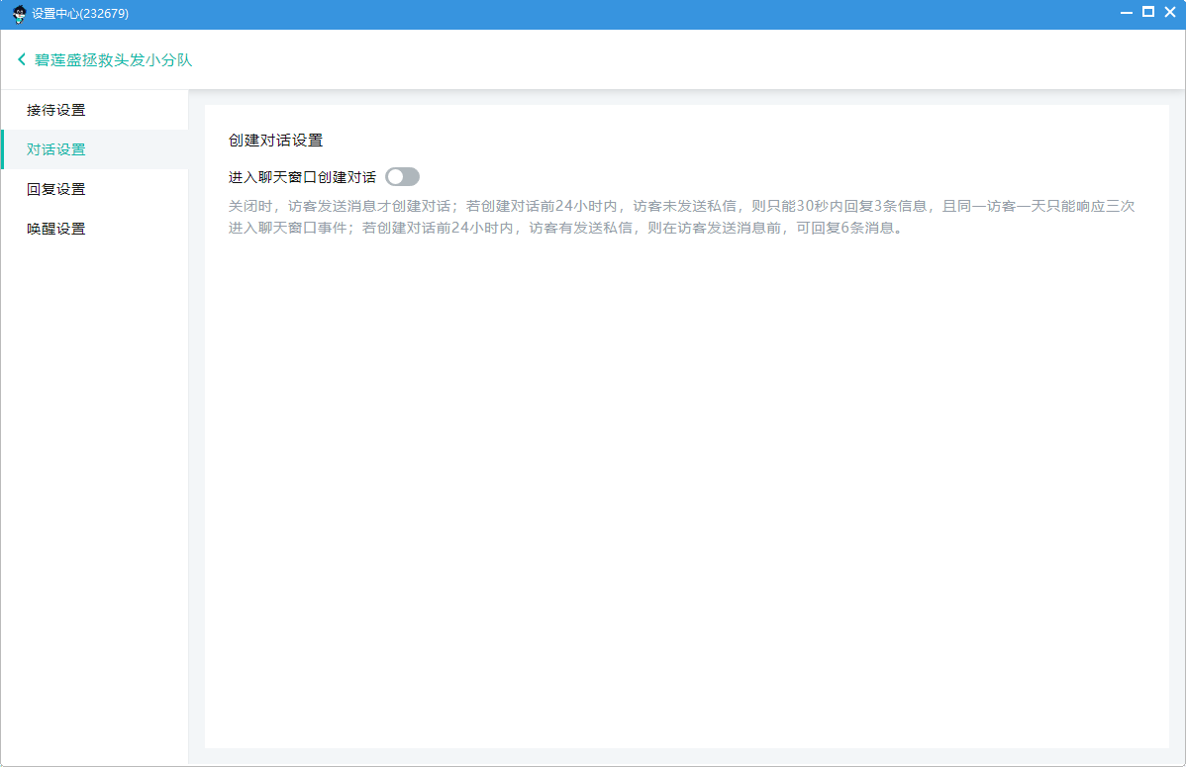Click the second line of gray description text
The width and height of the screenshot is (1186, 767).
click(564, 228)
